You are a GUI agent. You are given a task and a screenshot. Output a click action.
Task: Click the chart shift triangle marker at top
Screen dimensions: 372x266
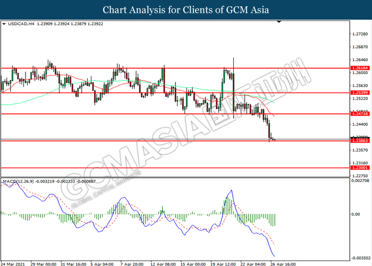(279, 22)
